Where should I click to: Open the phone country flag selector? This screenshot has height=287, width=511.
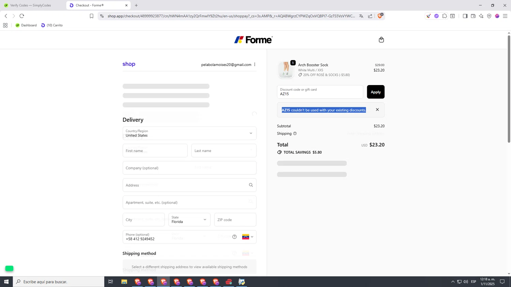click(248, 237)
